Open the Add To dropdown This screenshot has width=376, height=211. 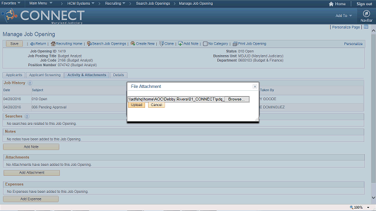(x=343, y=16)
